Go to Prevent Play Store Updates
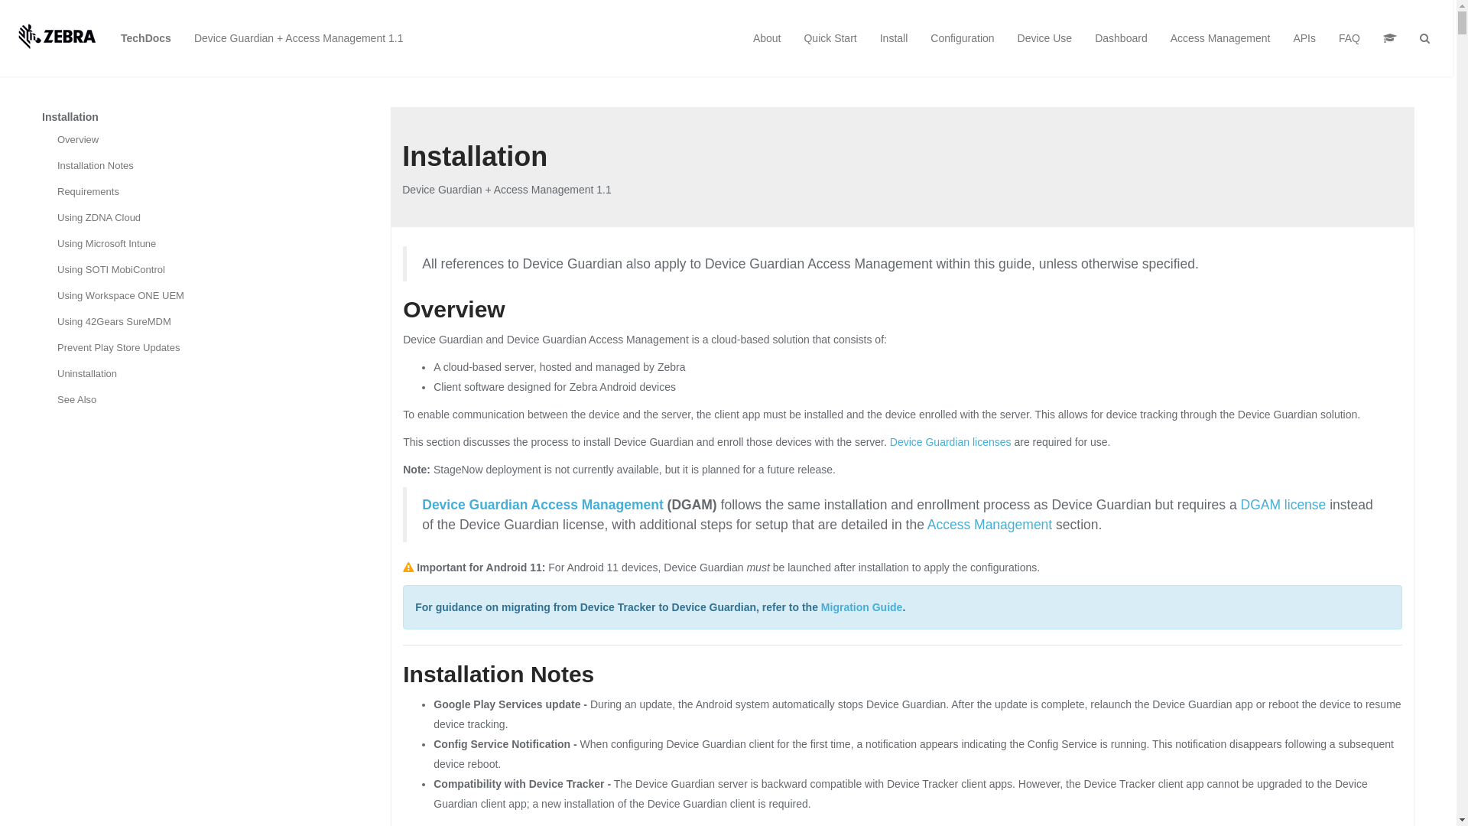This screenshot has height=826, width=1468. (119, 348)
